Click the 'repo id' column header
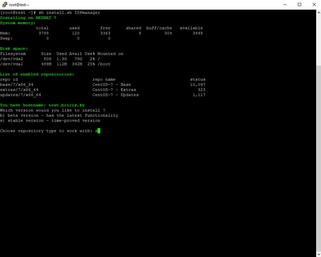 pyautogui.click(x=9, y=79)
